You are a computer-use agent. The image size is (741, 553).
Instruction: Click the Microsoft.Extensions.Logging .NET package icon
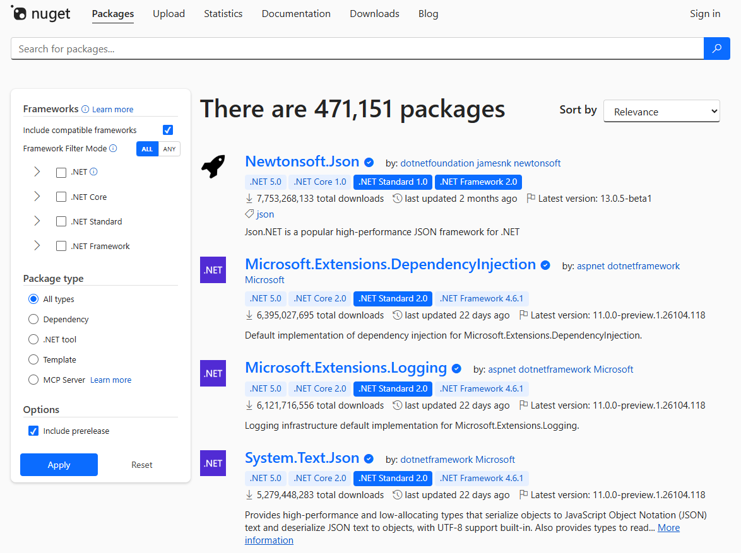(x=213, y=373)
